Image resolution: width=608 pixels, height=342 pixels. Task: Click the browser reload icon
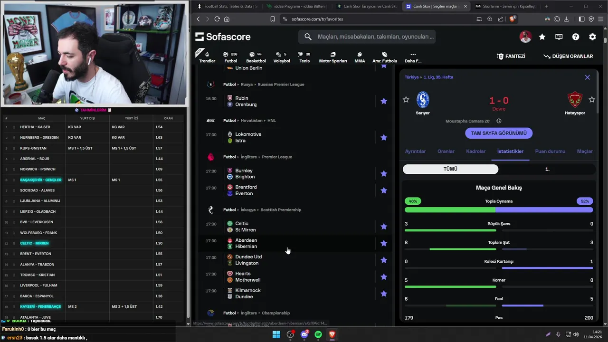(217, 19)
